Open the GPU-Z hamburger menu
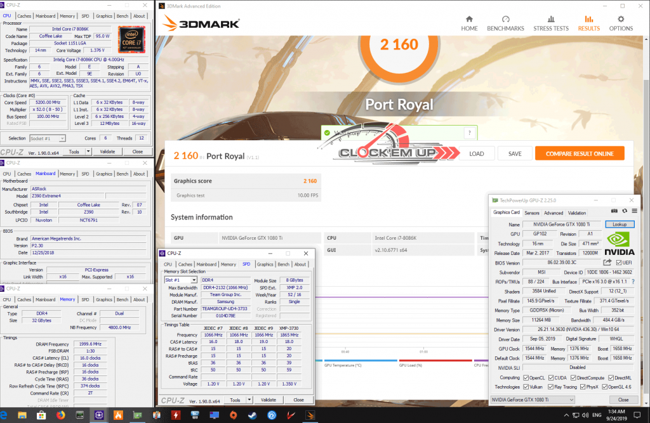The image size is (650, 423). [x=634, y=211]
